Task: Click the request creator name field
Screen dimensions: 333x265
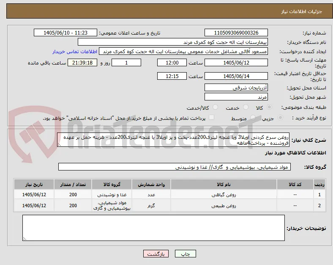Action: point(183,51)
